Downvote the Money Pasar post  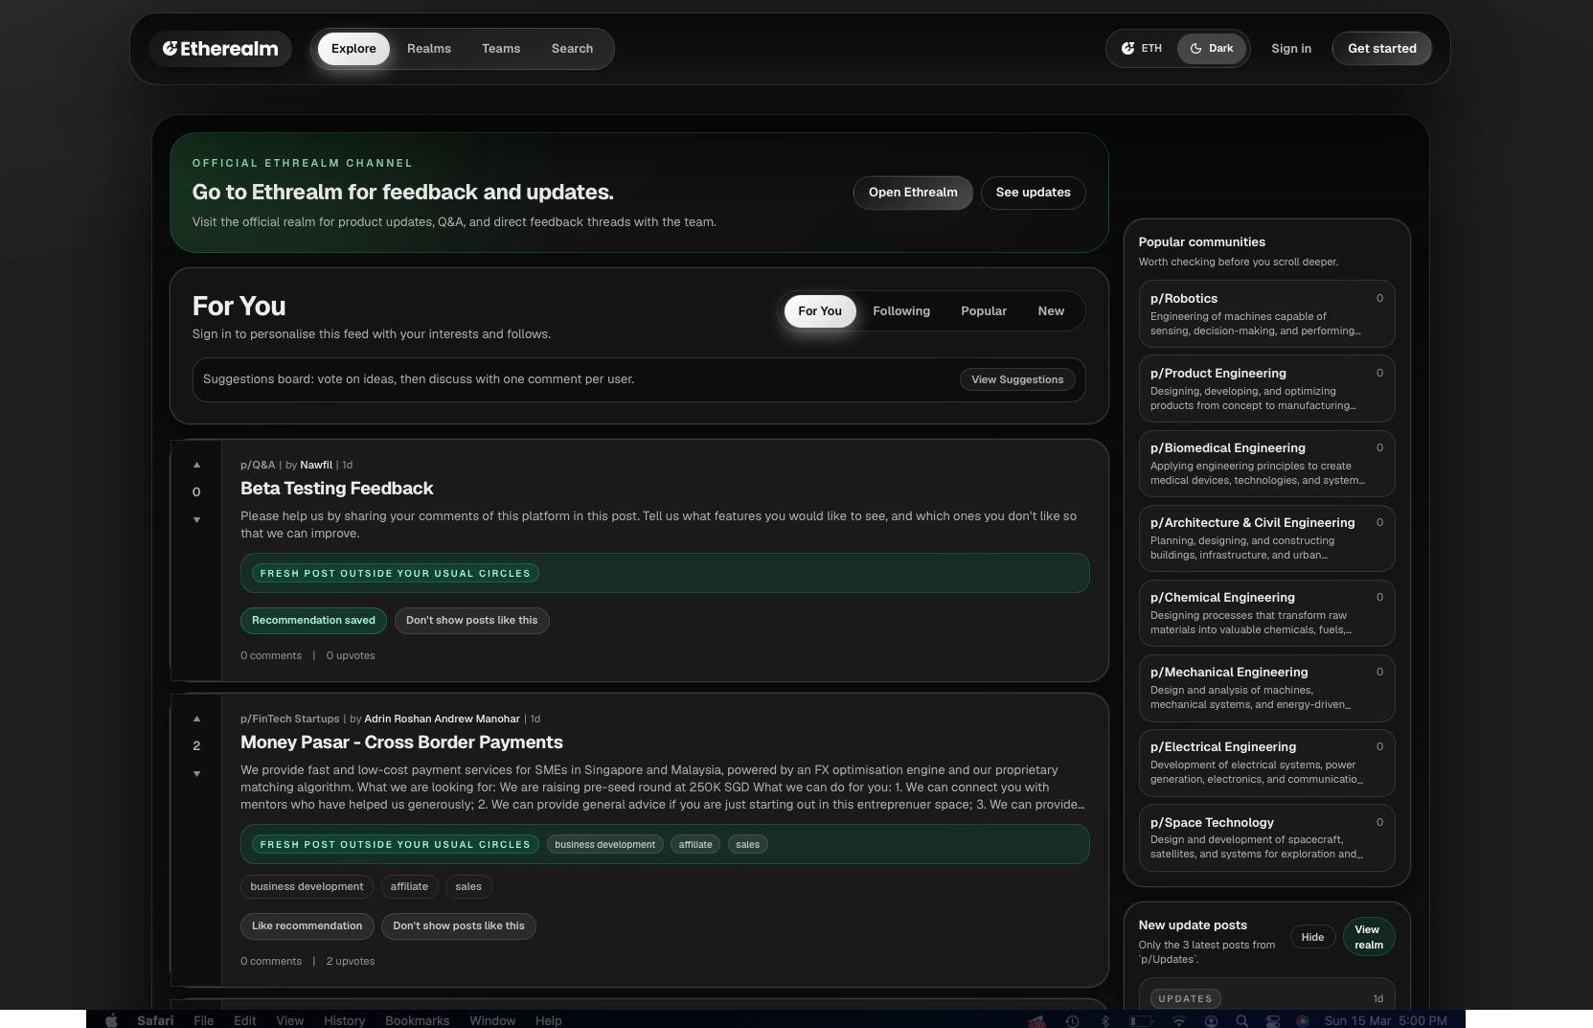pyautogui.click(x=196, y=773)
